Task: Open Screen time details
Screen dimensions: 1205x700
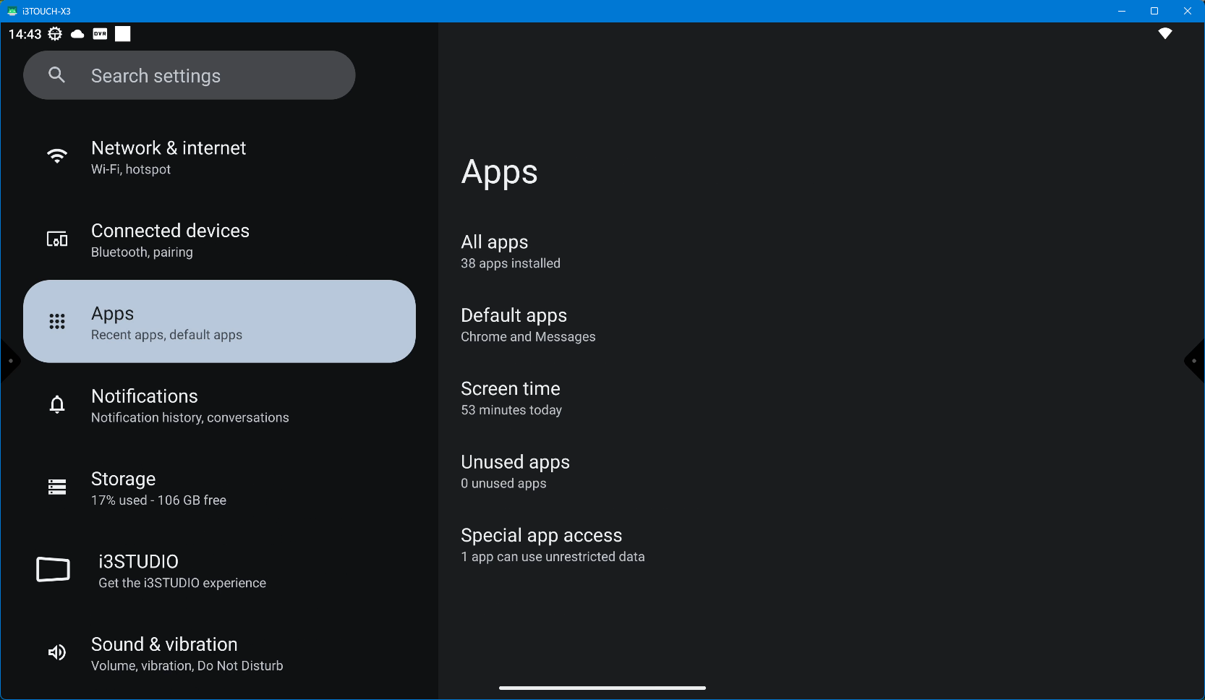Action: coord(511,398)
